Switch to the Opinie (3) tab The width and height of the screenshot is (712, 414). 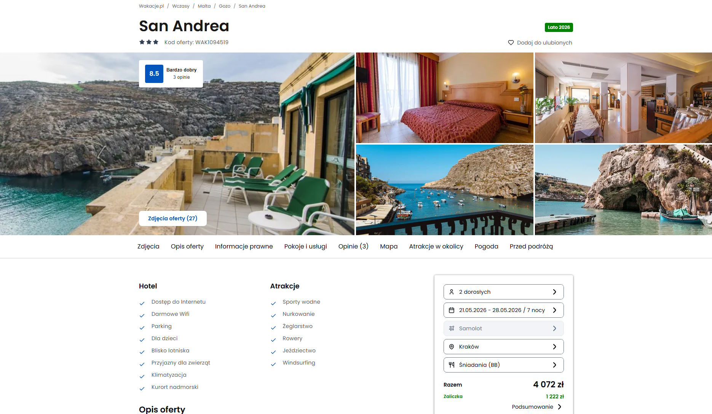(x=353, y=246)
